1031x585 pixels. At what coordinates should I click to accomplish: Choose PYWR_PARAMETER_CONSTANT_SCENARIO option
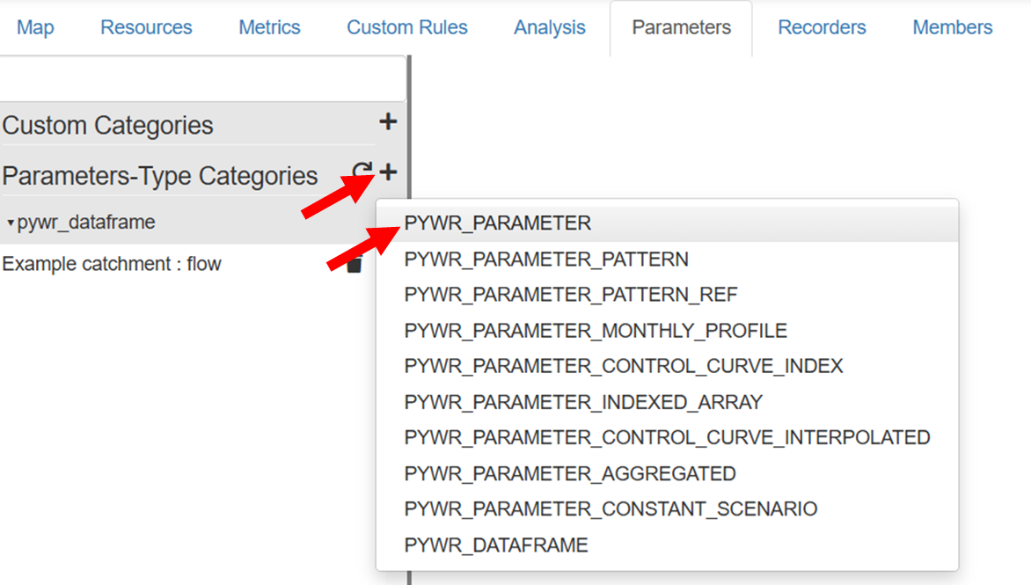coord(611,509)
